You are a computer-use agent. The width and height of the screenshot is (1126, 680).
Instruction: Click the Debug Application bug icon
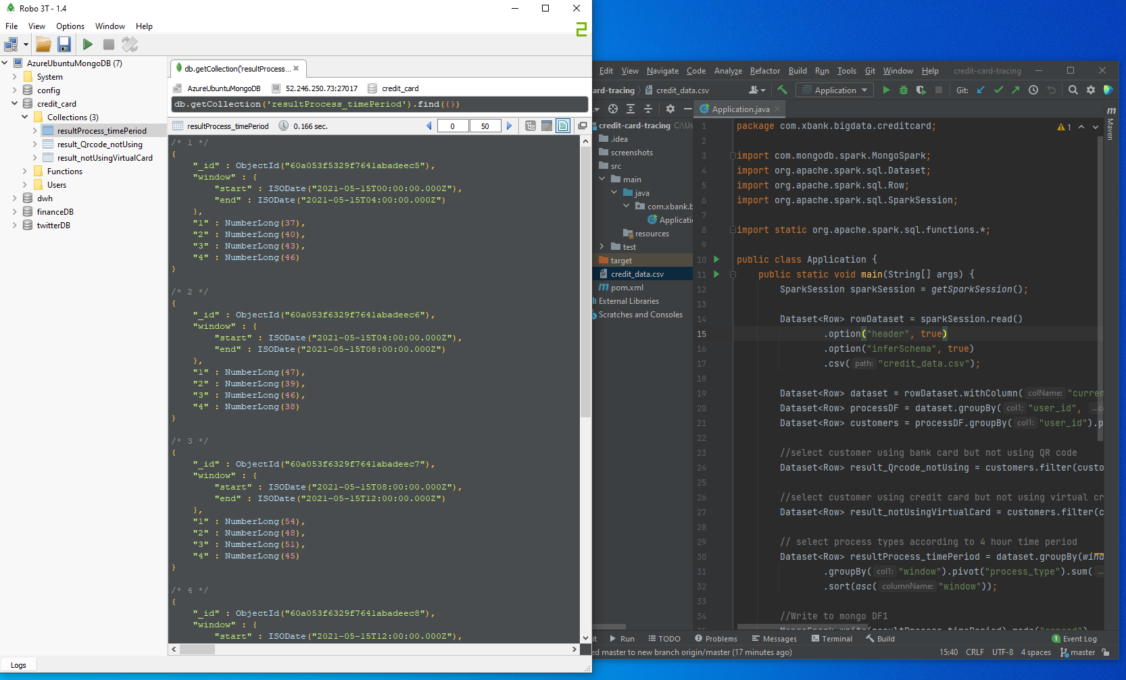[904, 90]
